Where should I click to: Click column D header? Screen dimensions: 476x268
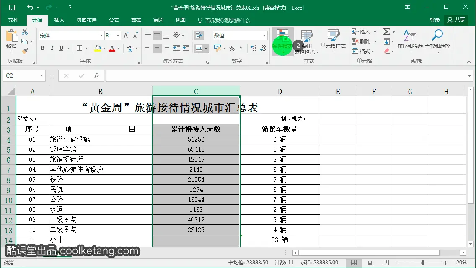pos(280,92)
